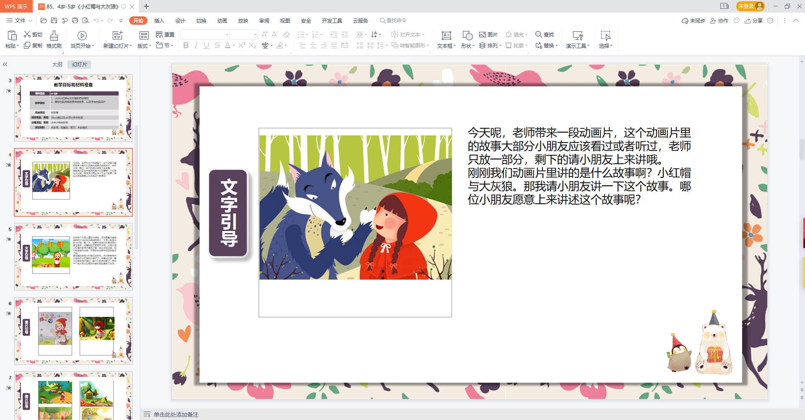Click the Copy (复制) icon
This screenshot has width=805, height=420.
coord(27,45)
